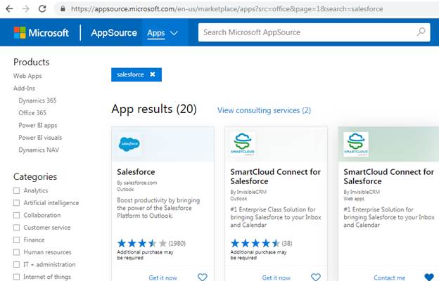Viewport: 439px width, 281px height.
Task: Expand the Apps dropdown menu
Action: (163, 33)
